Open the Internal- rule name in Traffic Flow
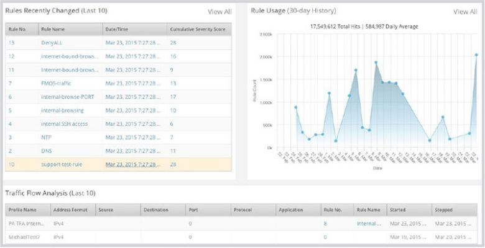485x248 pixels. (369, 224)
